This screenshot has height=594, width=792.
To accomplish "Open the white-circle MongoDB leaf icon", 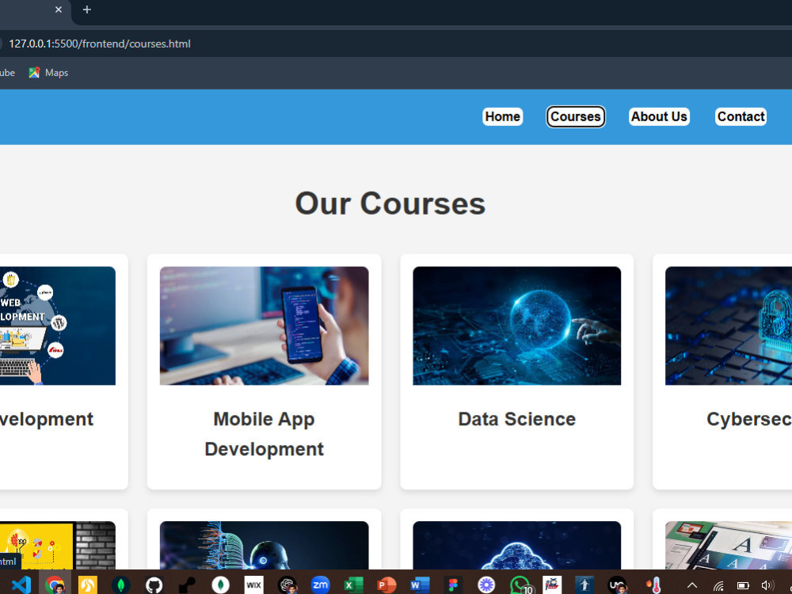I will coord(220,585).
